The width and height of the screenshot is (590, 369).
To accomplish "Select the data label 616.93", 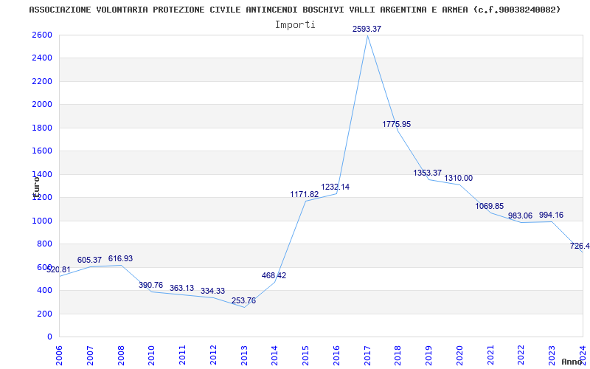I will tap(120, 259).
